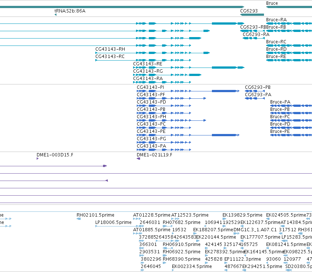Click the CG6293 gene label
This screenshot has height=272, width=312.
[249, 11]
